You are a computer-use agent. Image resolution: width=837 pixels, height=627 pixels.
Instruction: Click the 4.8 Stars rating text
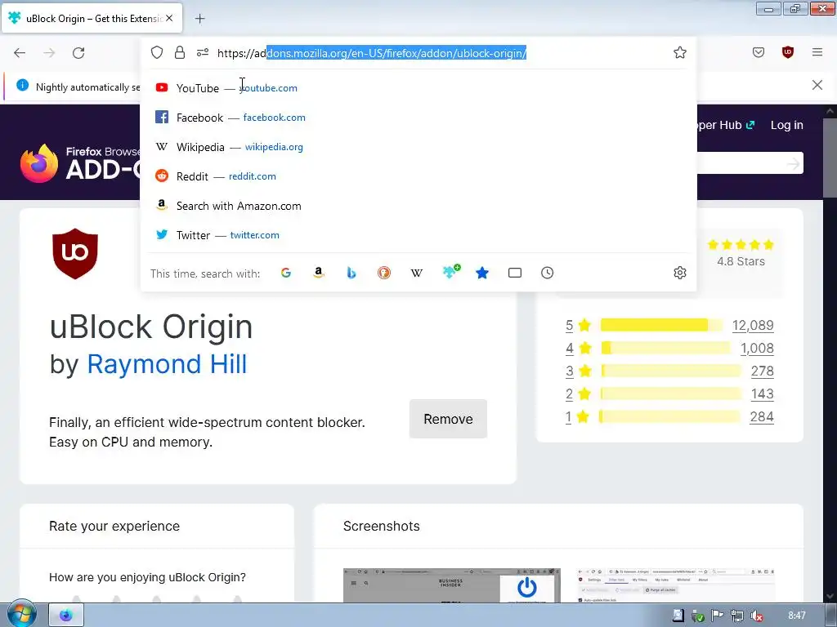(x=741, y=261)
